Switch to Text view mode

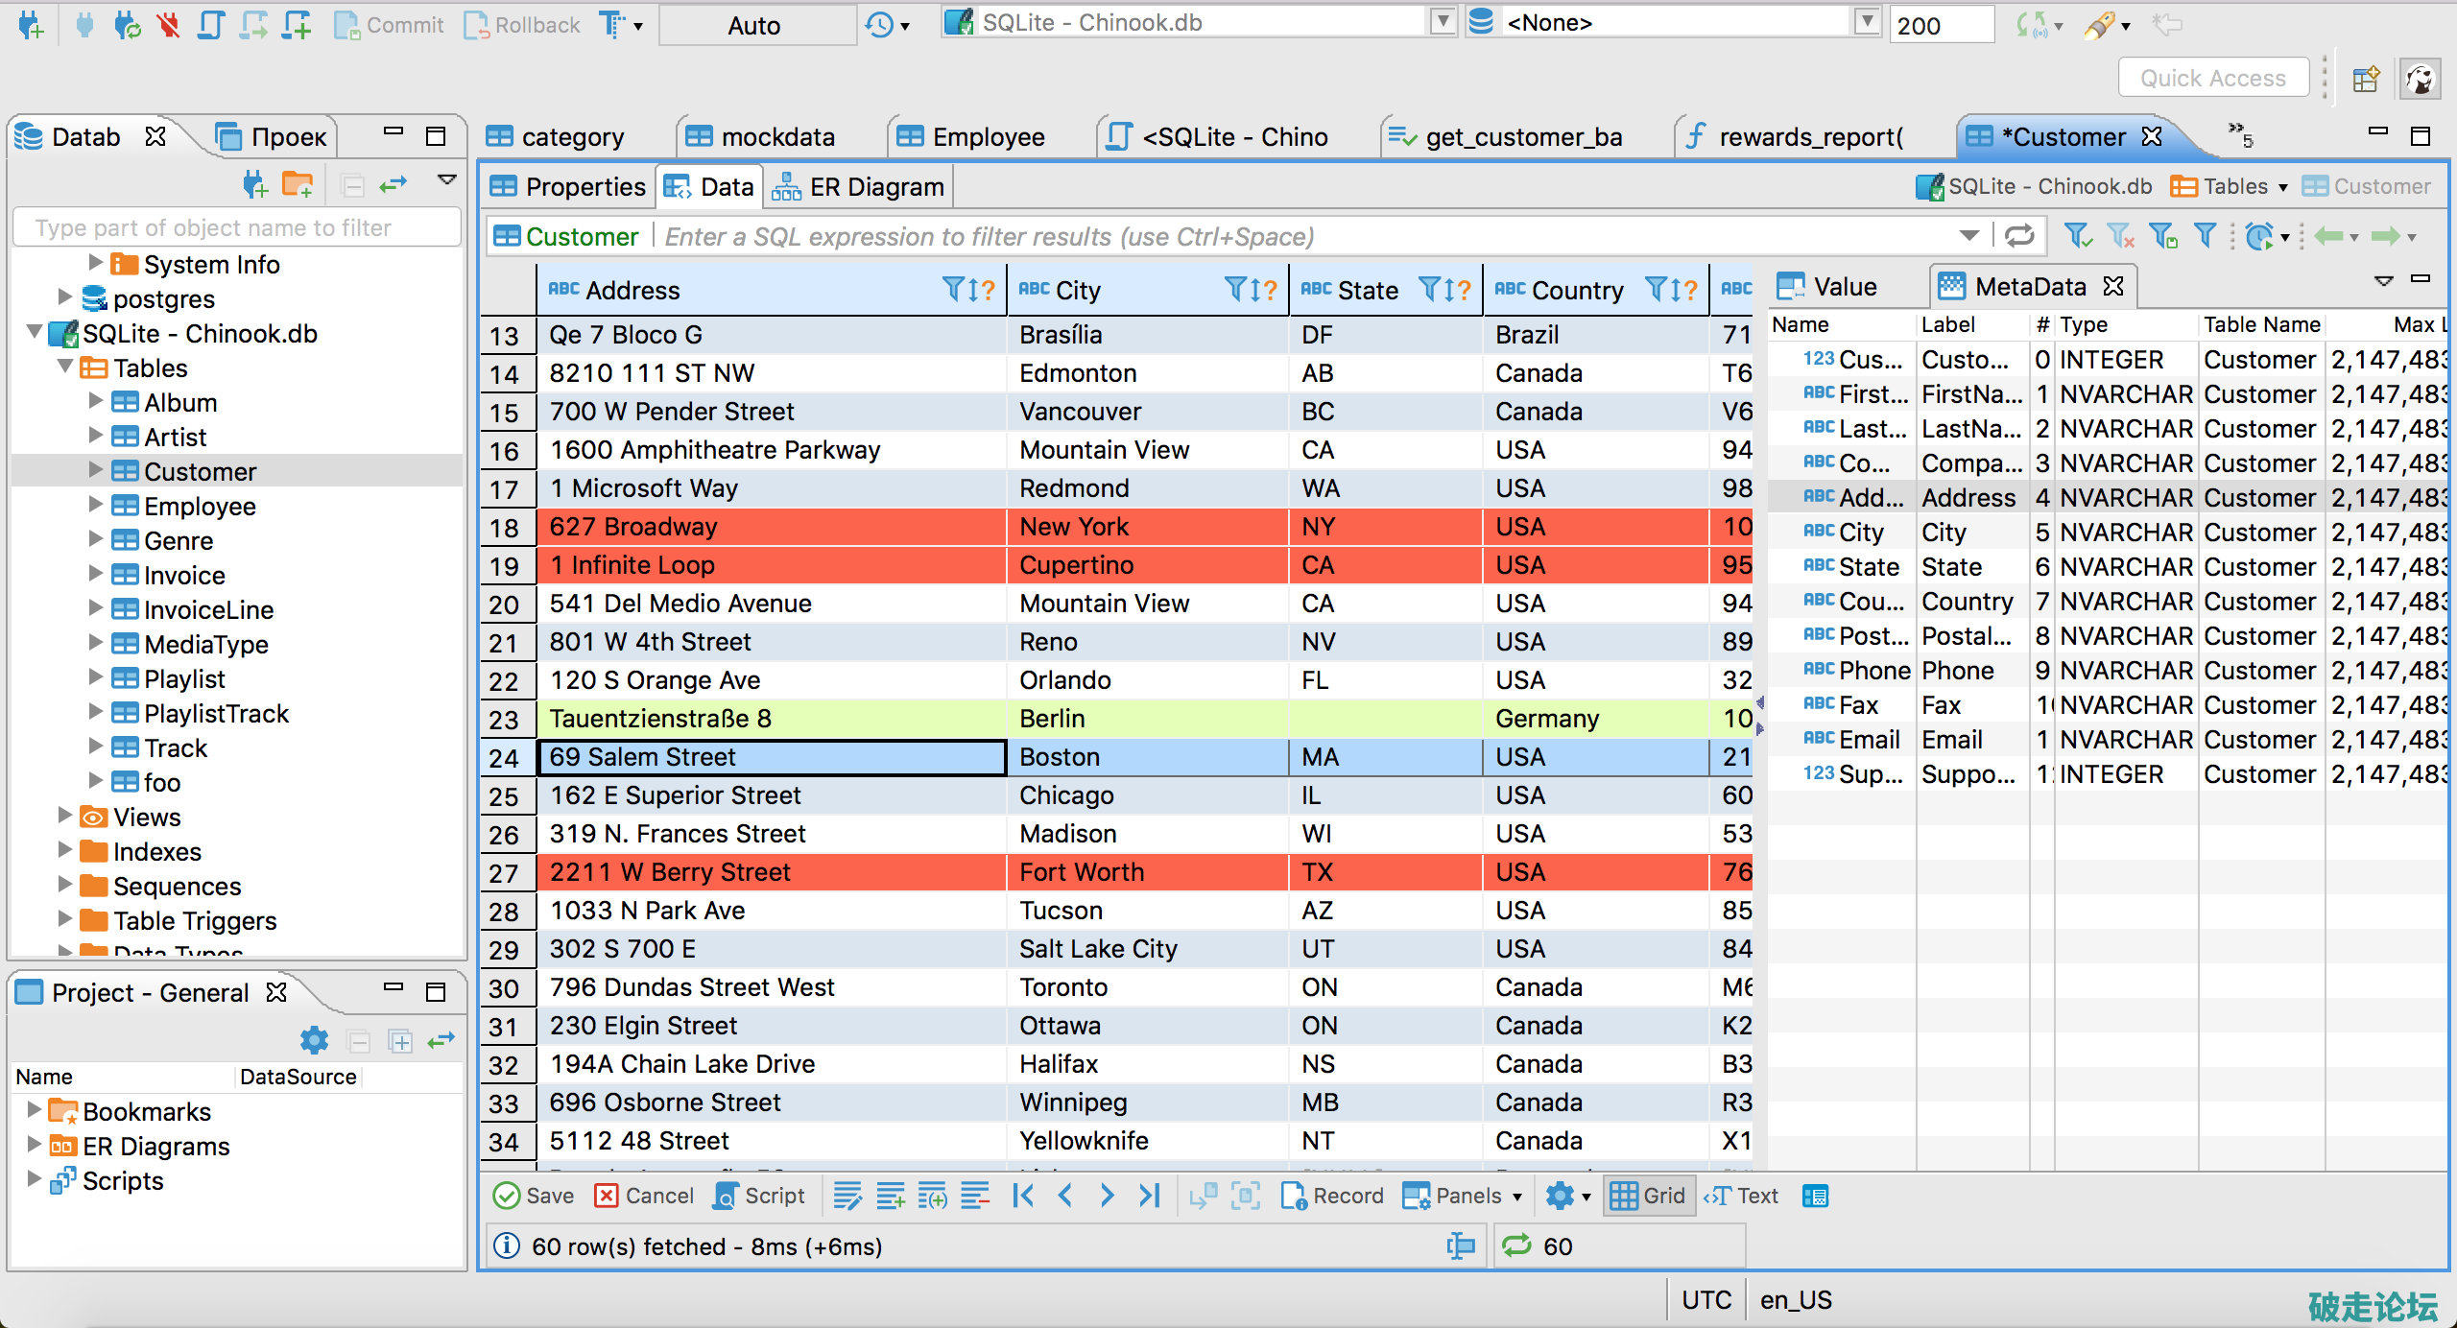(1743, 1196)
